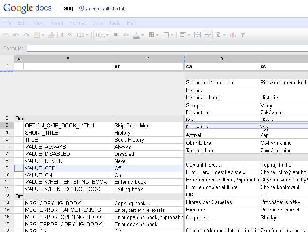Apply percent format using % icon
Viewport: 308px width, 232px height.
coord(70,35)
